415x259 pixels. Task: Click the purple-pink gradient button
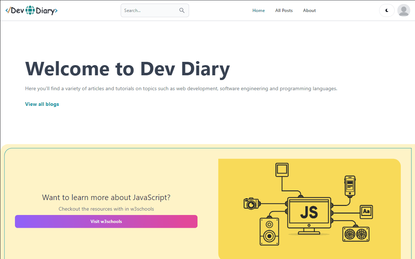coord(106,222)
